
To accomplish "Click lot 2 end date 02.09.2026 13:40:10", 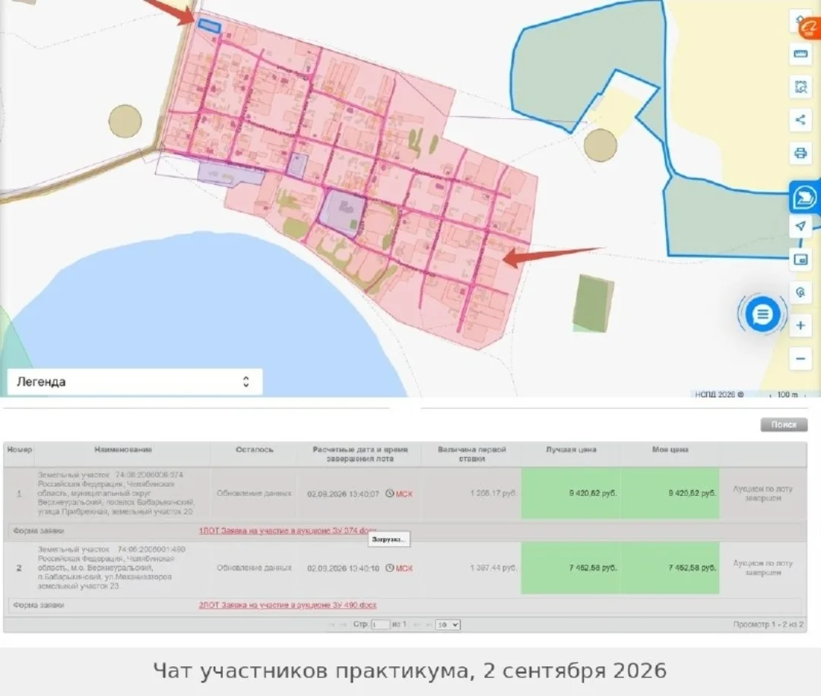I will [x=343, y=568].
